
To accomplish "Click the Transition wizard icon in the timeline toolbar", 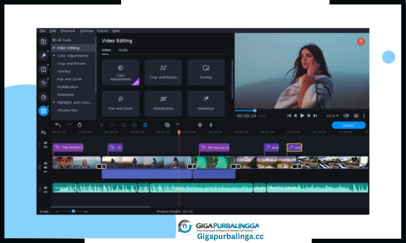I will coord(167,125).
